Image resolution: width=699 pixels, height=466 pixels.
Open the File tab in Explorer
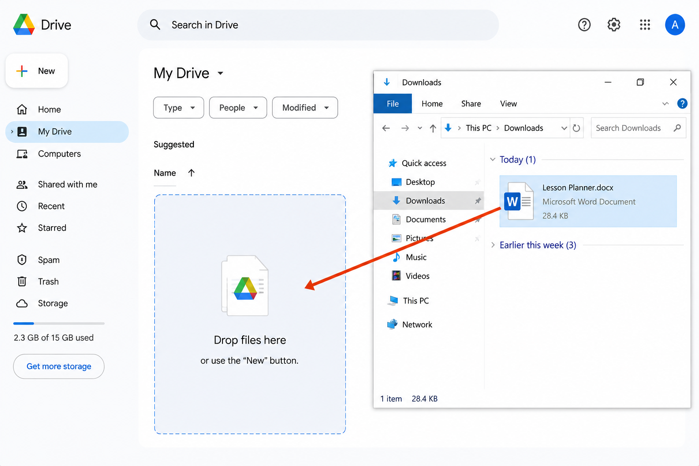click(x=393, y=104)
